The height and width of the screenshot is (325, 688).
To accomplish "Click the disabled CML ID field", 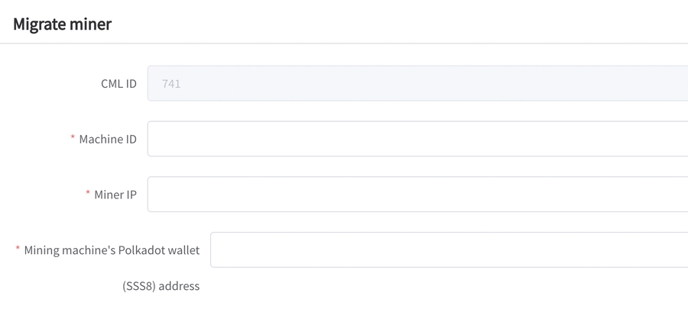I will 417,83.
